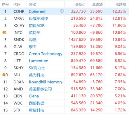Image resolution: width=129 pixels, height=114 pixels.
Task: Open Credo Technology stock link
Action: coord(46,54)
